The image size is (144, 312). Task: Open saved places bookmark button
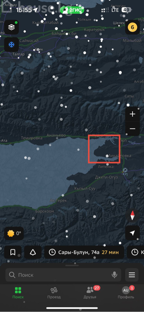(x=13, y=252)
